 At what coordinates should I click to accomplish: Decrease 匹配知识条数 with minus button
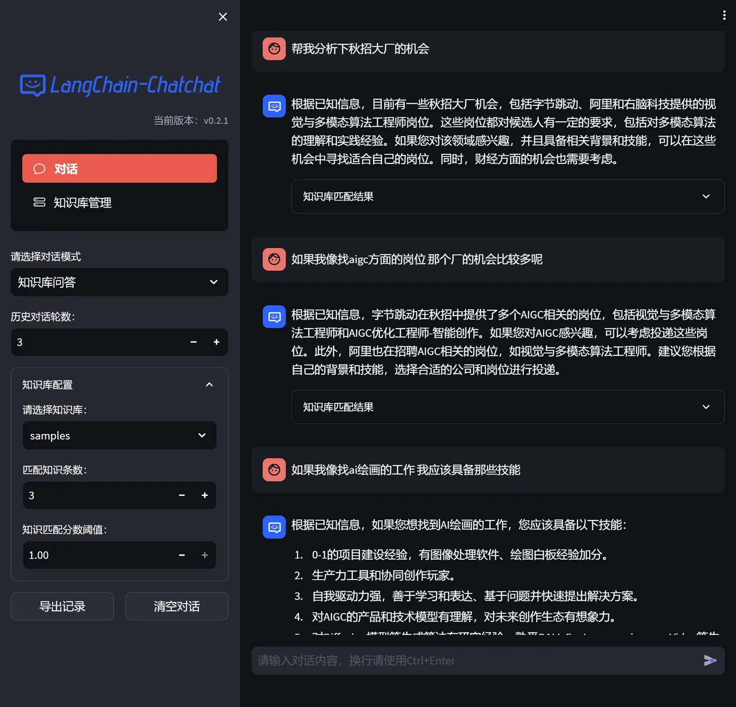point(181,495)
